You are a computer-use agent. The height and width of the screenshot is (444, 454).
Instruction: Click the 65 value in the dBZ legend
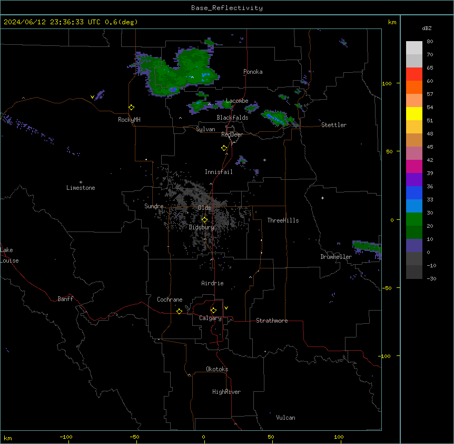(430, 68)
